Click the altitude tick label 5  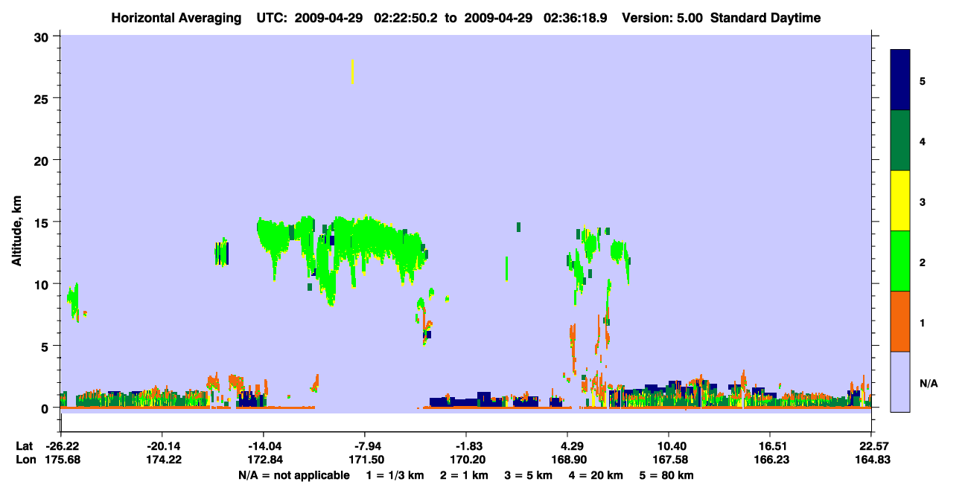(x=47, y=346)
